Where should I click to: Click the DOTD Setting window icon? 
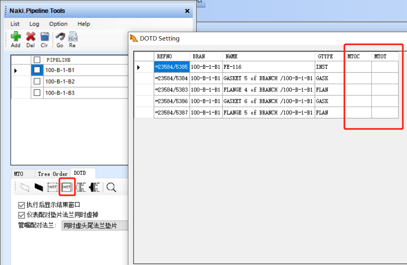coord(134,39)
